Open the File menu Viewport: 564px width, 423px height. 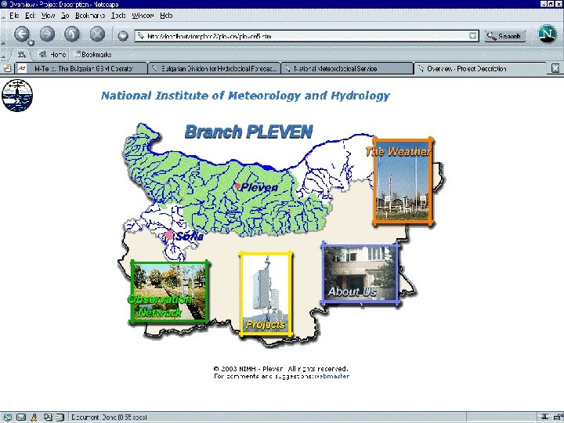[14, 16]
